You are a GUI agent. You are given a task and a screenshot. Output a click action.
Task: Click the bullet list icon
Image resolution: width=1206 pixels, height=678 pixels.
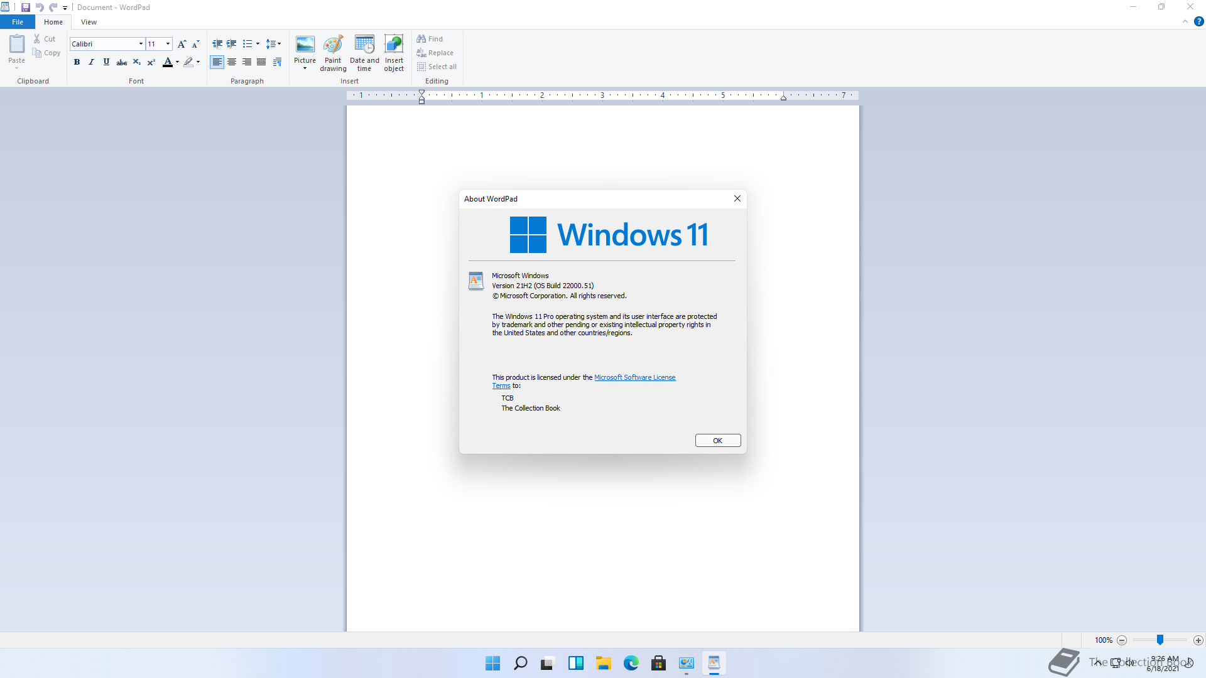pos(247,44)
